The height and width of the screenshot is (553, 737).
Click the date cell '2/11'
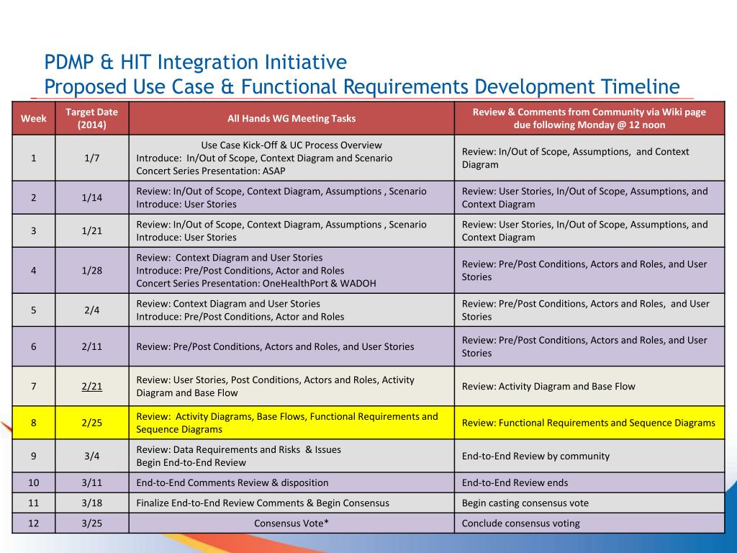coord(91,346)
